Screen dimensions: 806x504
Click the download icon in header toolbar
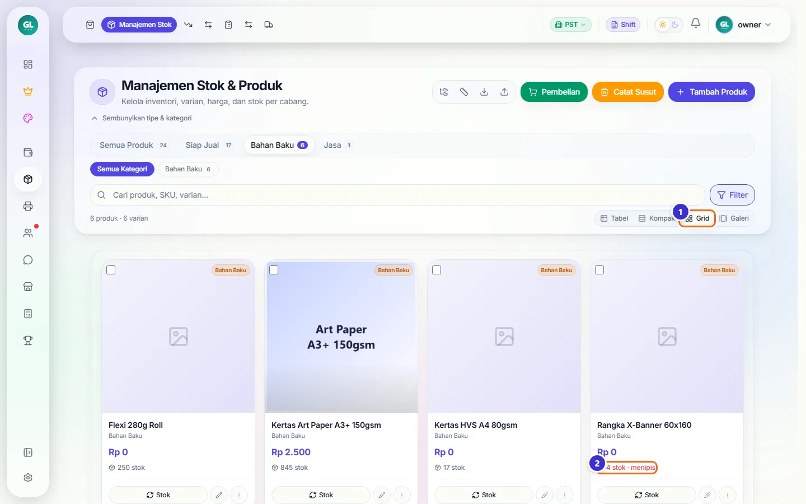coord(484,92)
